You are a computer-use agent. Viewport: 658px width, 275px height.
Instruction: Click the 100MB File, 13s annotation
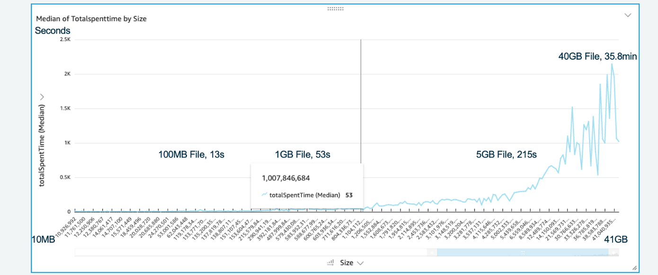(191, 154)
